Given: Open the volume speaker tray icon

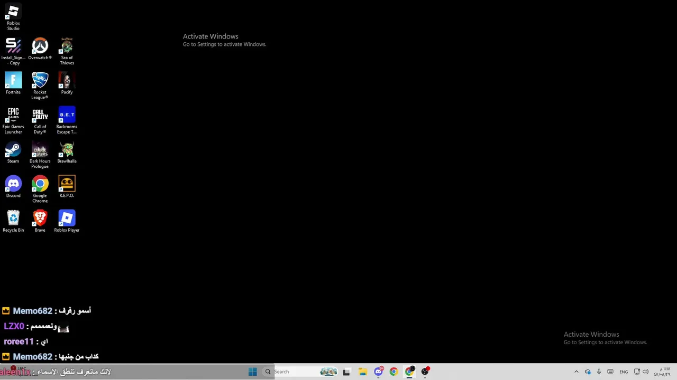Looking at the screenshot, I should coord(645,372).
